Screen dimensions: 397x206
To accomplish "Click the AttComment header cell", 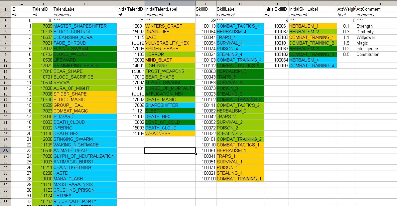I will point(376,9).
